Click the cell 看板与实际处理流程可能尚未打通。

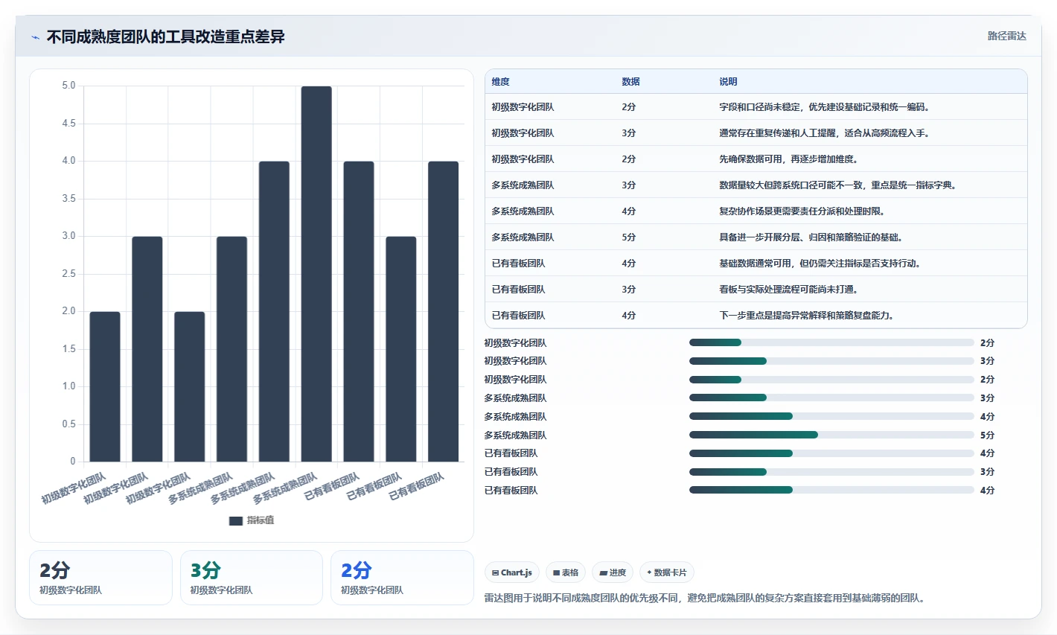[x=788, y=290]
